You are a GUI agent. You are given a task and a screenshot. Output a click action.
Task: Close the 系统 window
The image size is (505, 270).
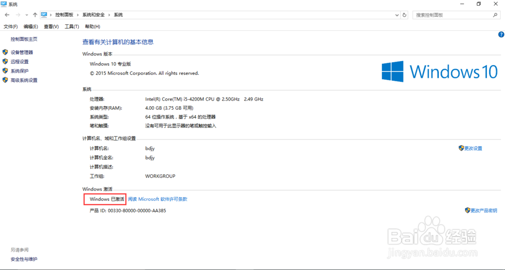pos(496,4)
